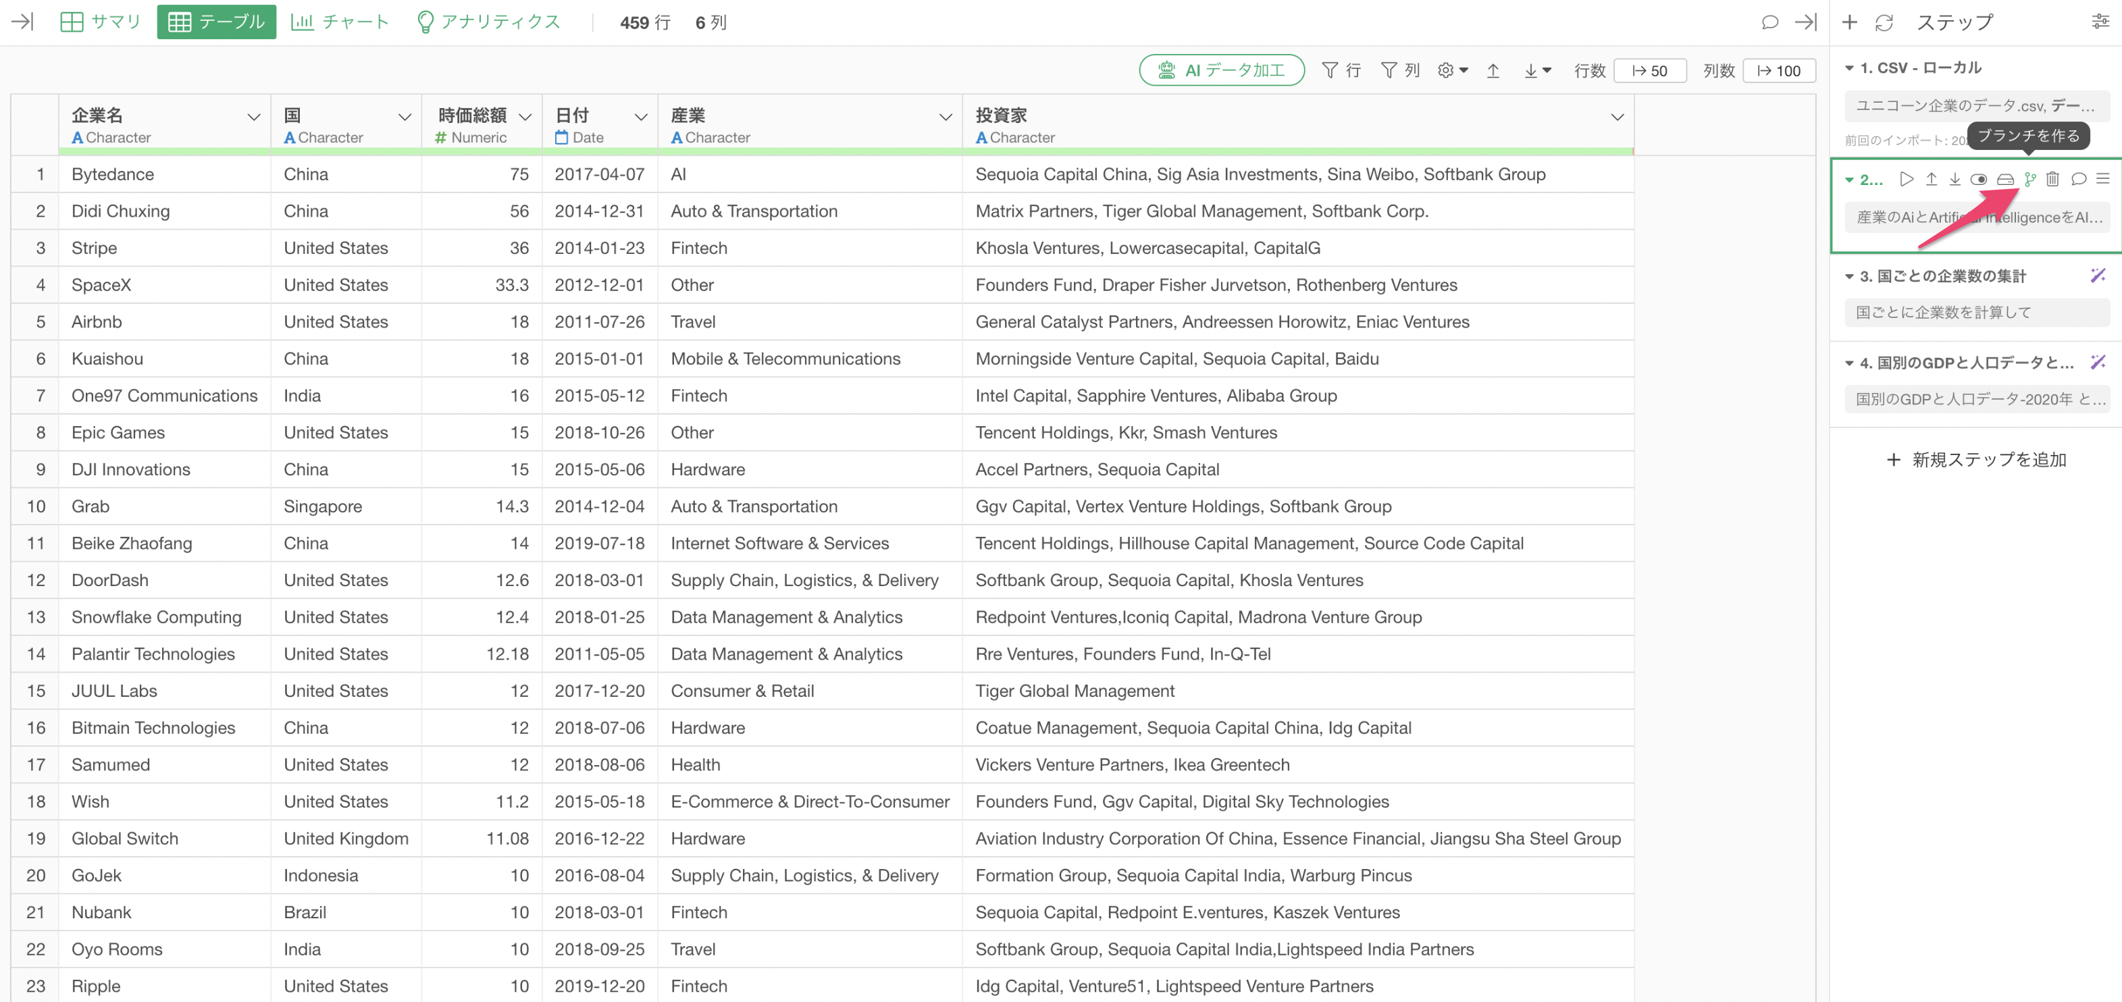Open アナリティクス view
The height and width of the screenshot is (1002, 2122).
click(488, 22)
